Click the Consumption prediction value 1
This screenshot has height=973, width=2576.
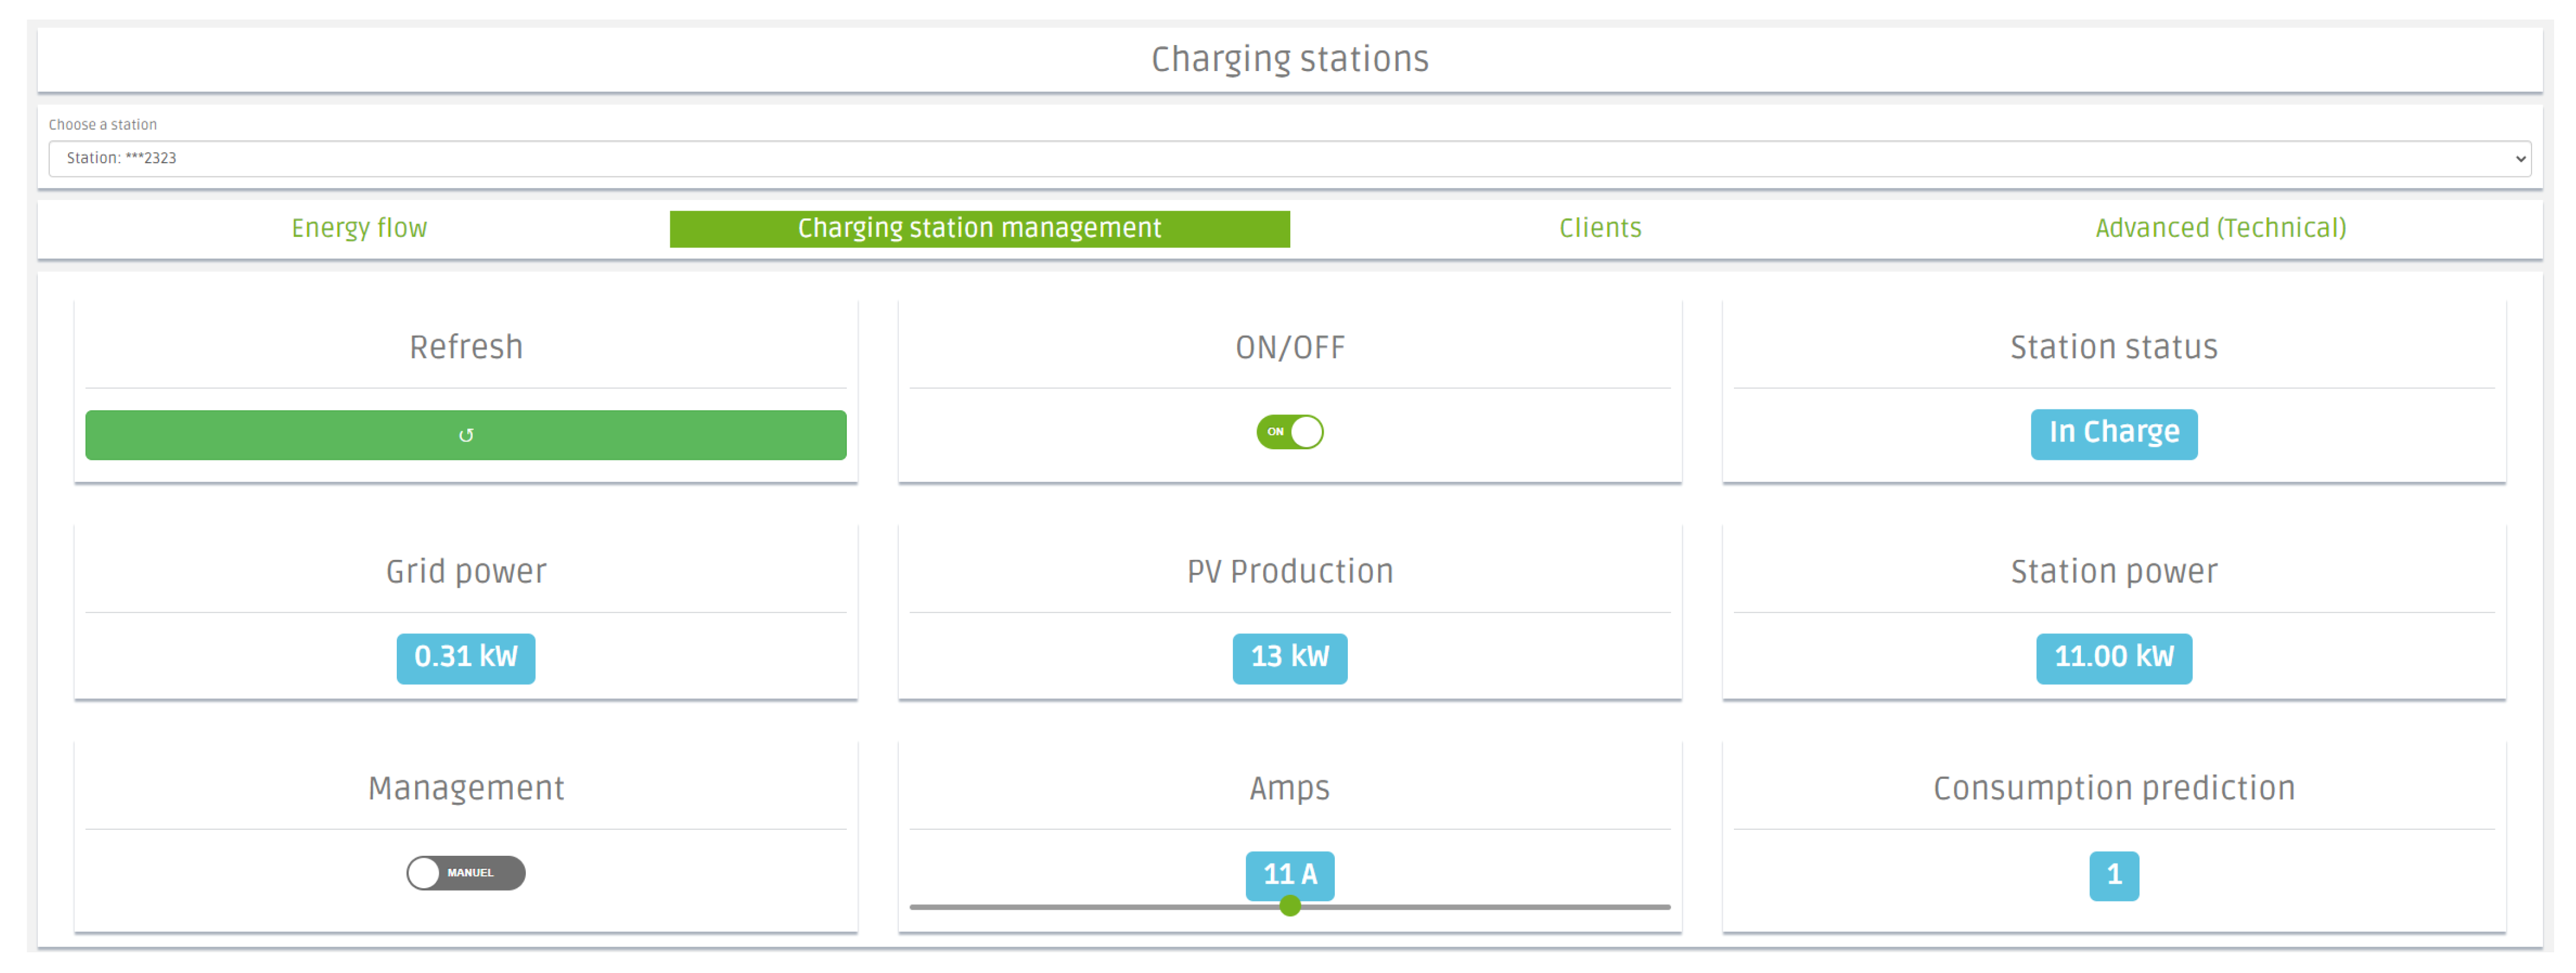(x=2113, y=876)
